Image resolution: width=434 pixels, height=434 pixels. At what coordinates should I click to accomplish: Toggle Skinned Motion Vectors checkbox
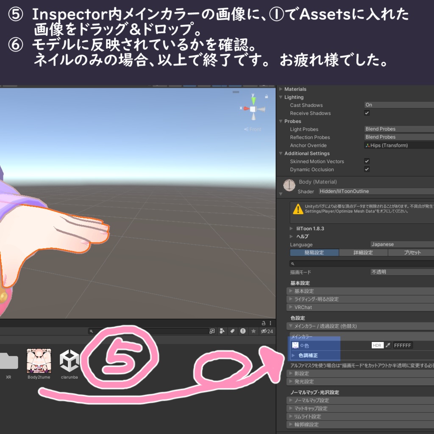pos(367,161)
